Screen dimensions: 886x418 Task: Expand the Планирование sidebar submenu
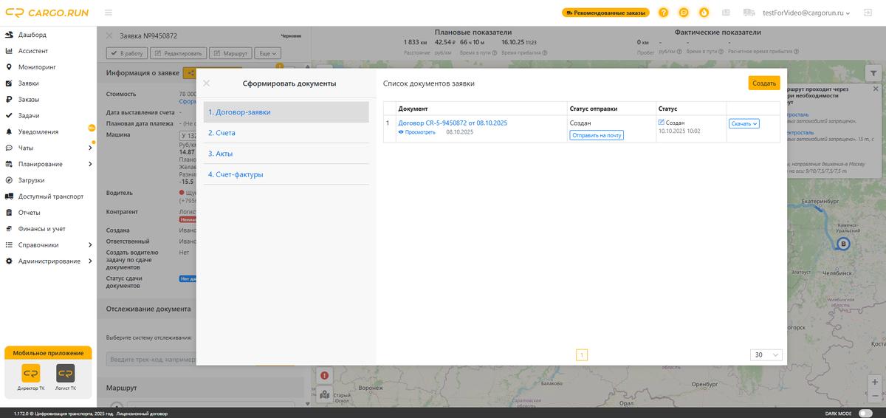(48, 164)
